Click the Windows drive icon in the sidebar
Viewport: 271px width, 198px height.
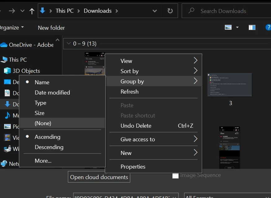7,149
